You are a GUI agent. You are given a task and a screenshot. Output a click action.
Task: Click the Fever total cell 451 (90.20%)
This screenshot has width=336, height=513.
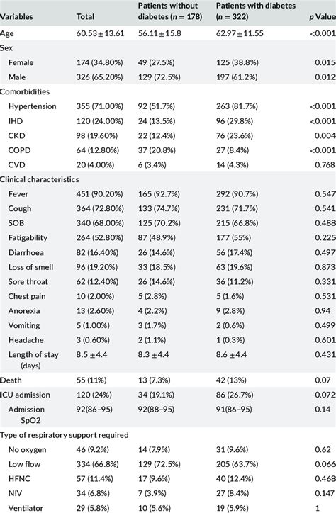99,194
